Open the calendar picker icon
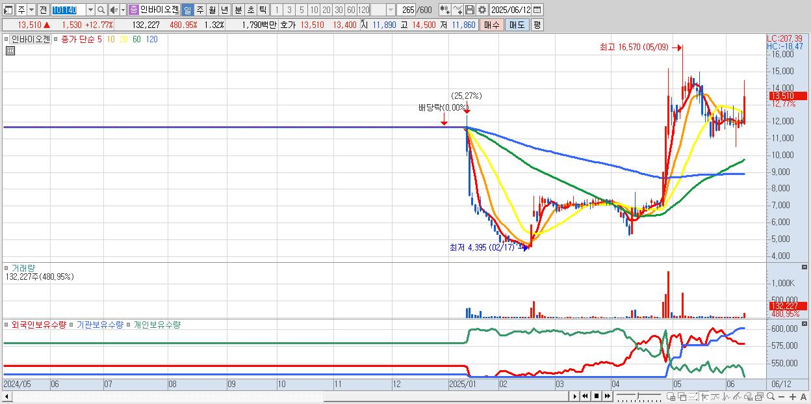This screenshot has height=404, width=811. pos(537,10)
